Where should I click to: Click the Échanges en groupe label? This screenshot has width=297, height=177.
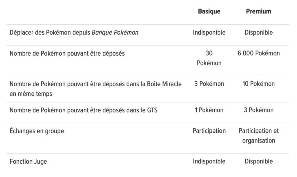[x=37, y=131]
